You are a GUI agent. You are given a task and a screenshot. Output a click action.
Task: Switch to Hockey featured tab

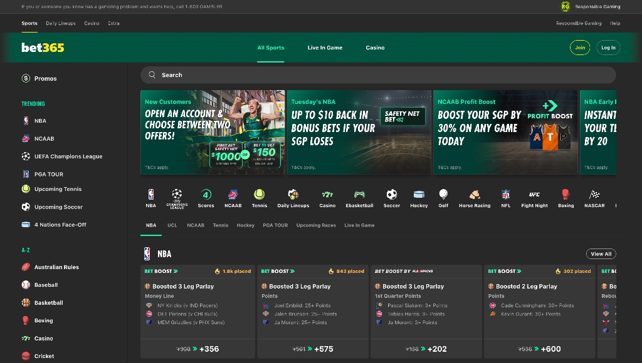click(x=246, y=225)
